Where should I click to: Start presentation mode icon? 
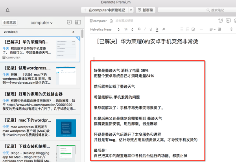[x=228, y=20]
